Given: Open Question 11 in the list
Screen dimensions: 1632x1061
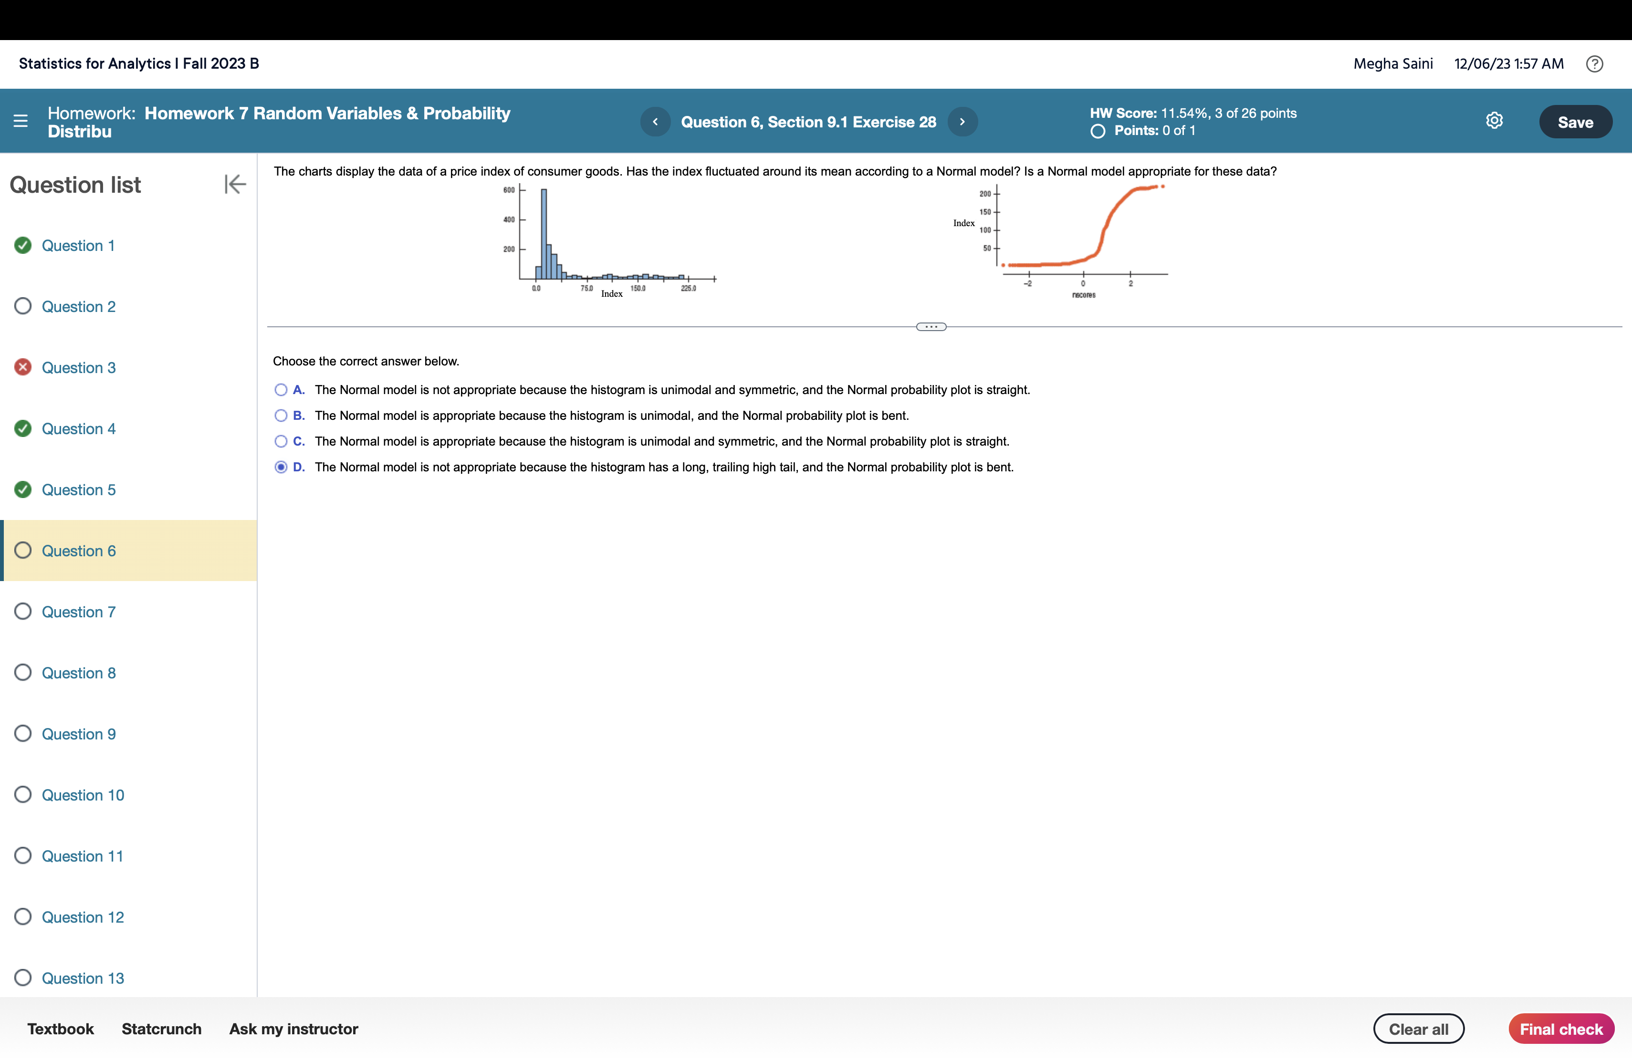Looking at the screenshot, I should (83, 856).
